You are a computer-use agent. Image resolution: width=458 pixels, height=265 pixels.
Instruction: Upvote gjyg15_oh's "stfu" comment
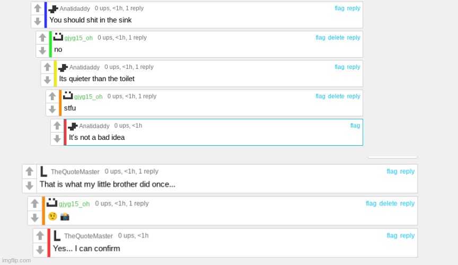click(52, 96)
